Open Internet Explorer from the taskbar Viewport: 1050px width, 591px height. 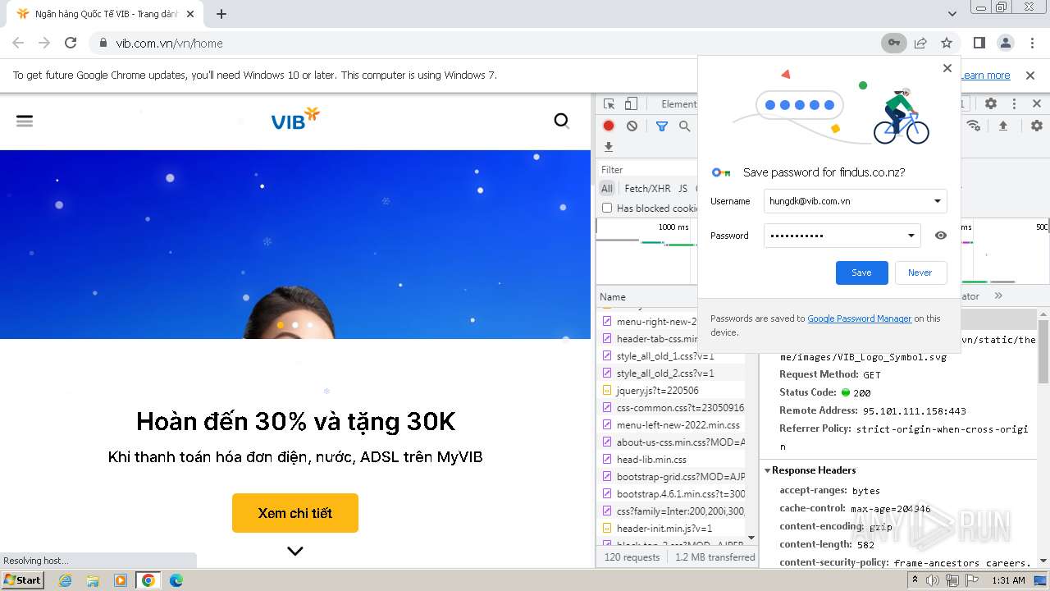(x=66, y=580)
